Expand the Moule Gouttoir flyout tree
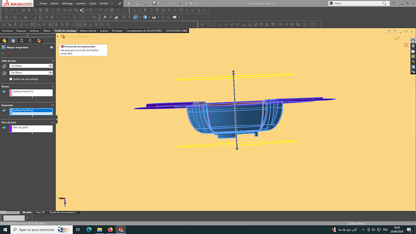Screen dimensions: 416x234 point(57,36)
